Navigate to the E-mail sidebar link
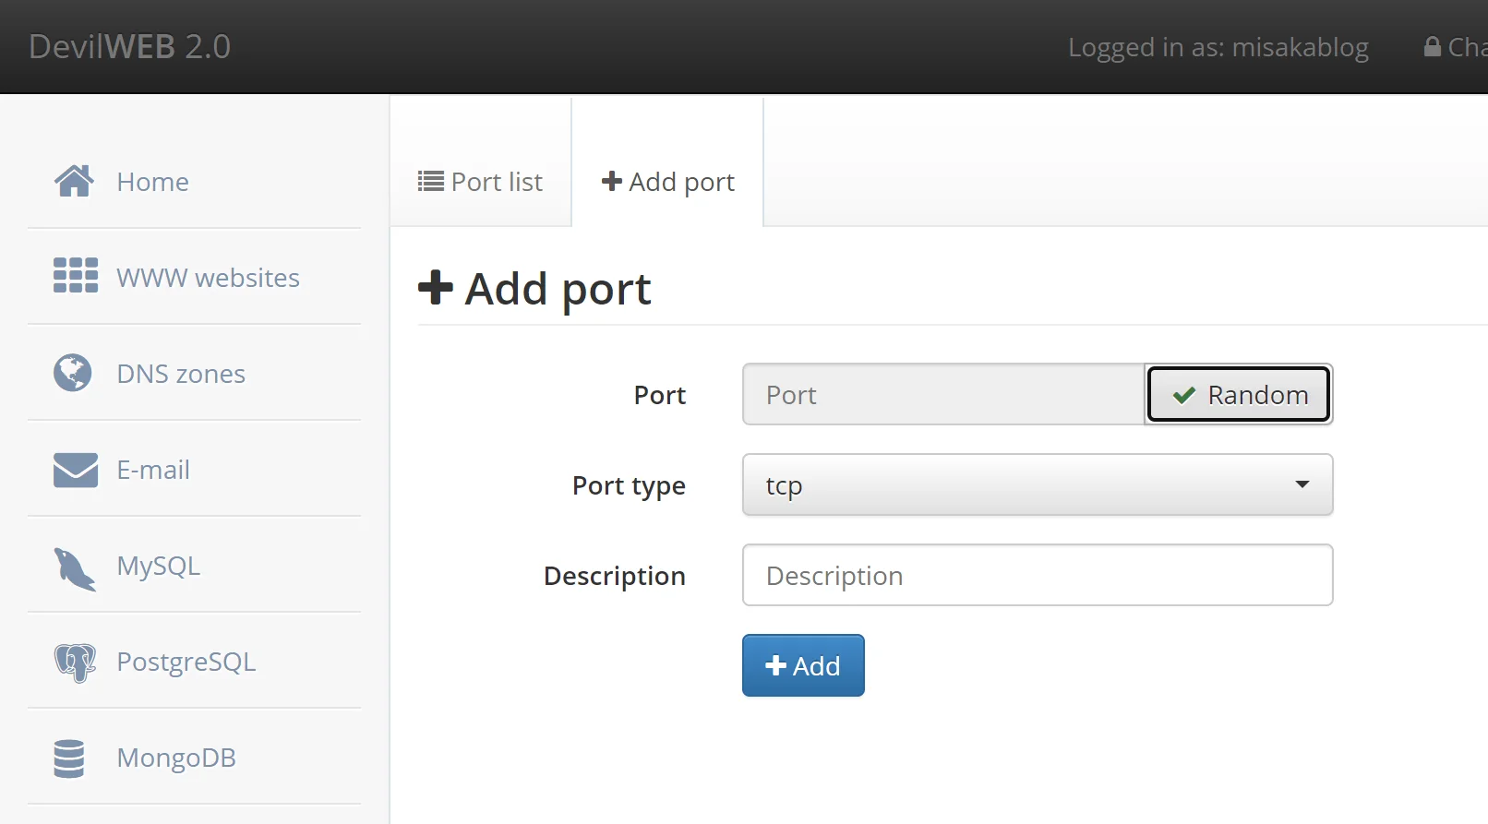The width and height of the screenshot is (1488, 824). pos(153,470)
